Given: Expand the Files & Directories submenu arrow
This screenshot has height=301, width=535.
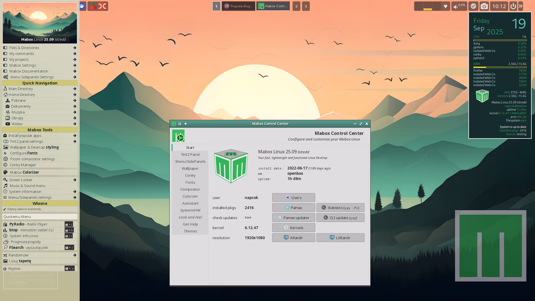Looking at the screenshot, I should (x=75, y=48).
